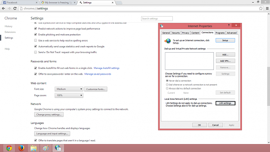Click the Search settings field
This screenshot has height=152, width=270.
(x=157, y=19)
